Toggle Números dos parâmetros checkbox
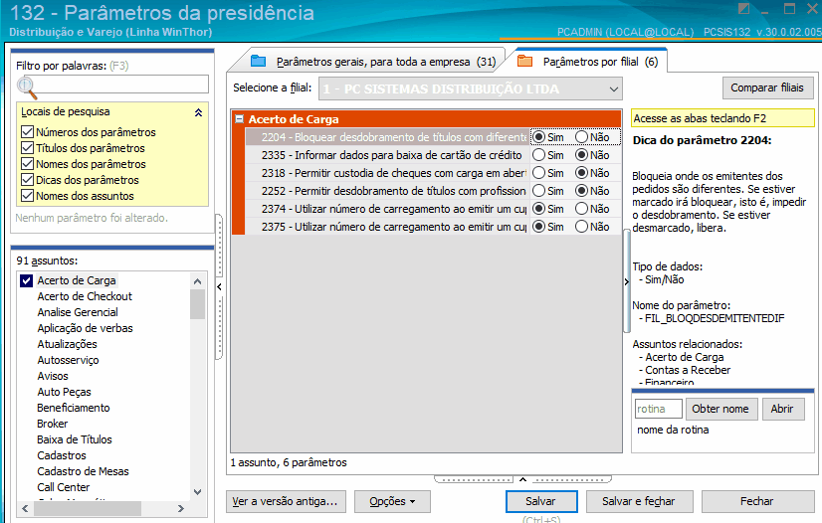This screenshot has width=822, height=523. [x=27, y=132]
